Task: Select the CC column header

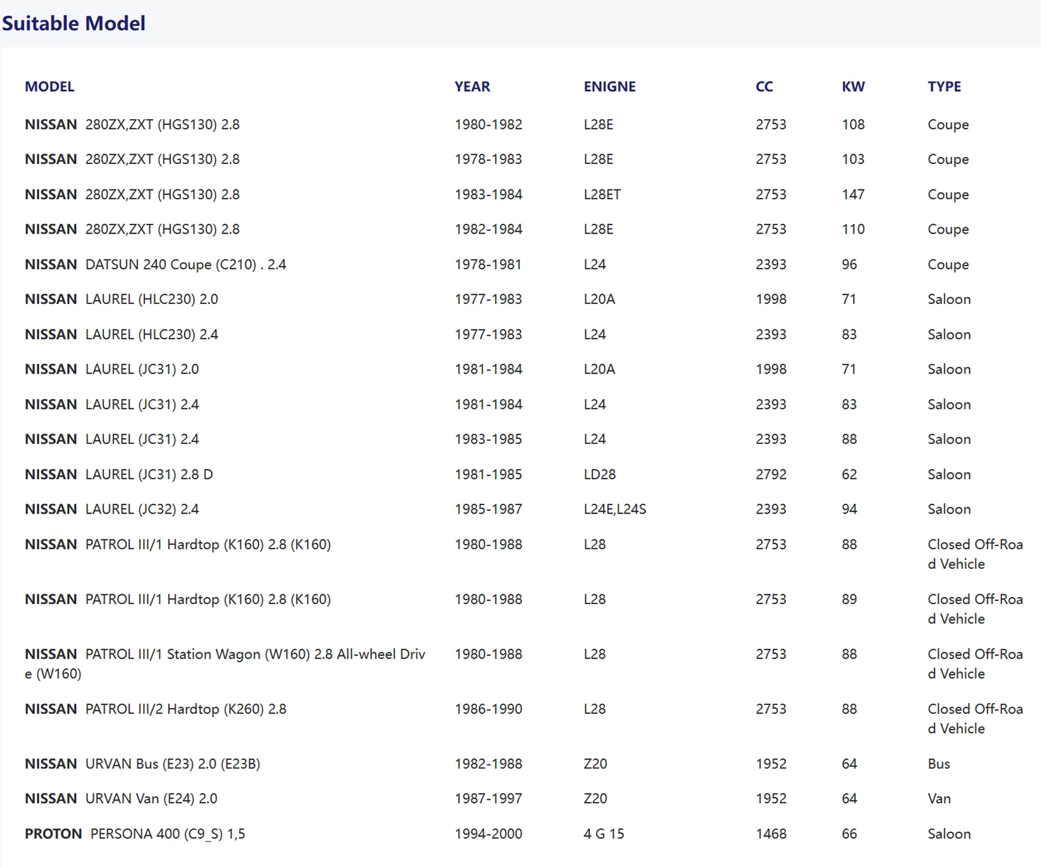Action: click(764, 87)
